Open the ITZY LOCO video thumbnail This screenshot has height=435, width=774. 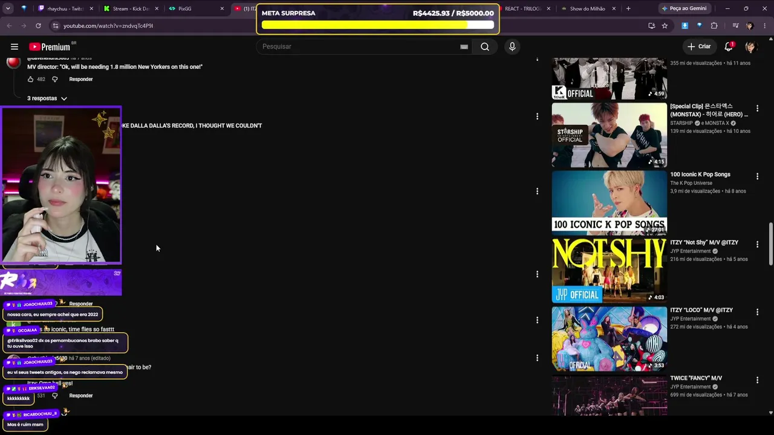(x=609, y=338)
